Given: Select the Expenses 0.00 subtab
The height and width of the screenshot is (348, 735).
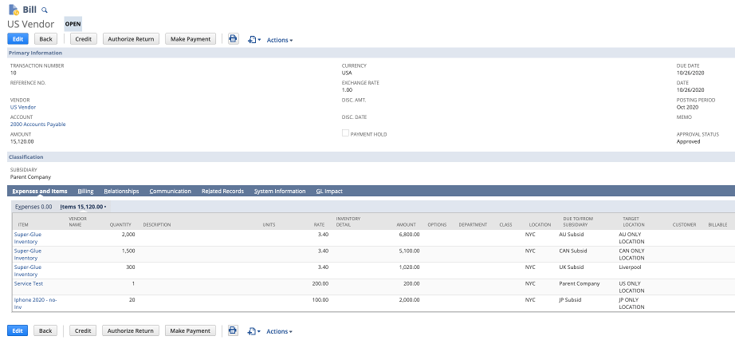Looking at the screenshot, I should click(x=33, y=207).
